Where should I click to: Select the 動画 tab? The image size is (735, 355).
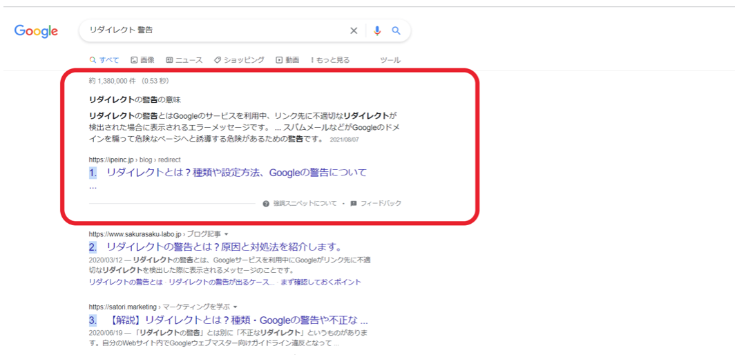tap(287, 60)
